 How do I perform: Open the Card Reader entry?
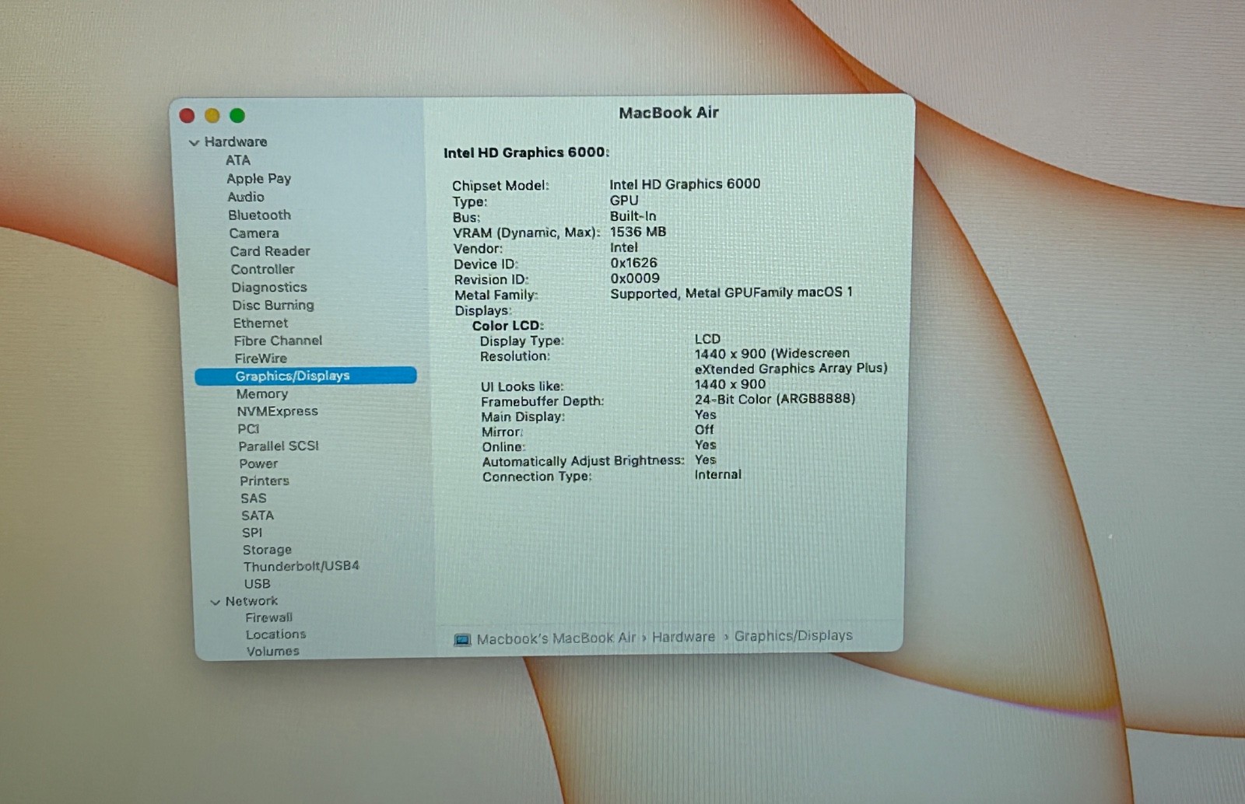pos(270,251)
